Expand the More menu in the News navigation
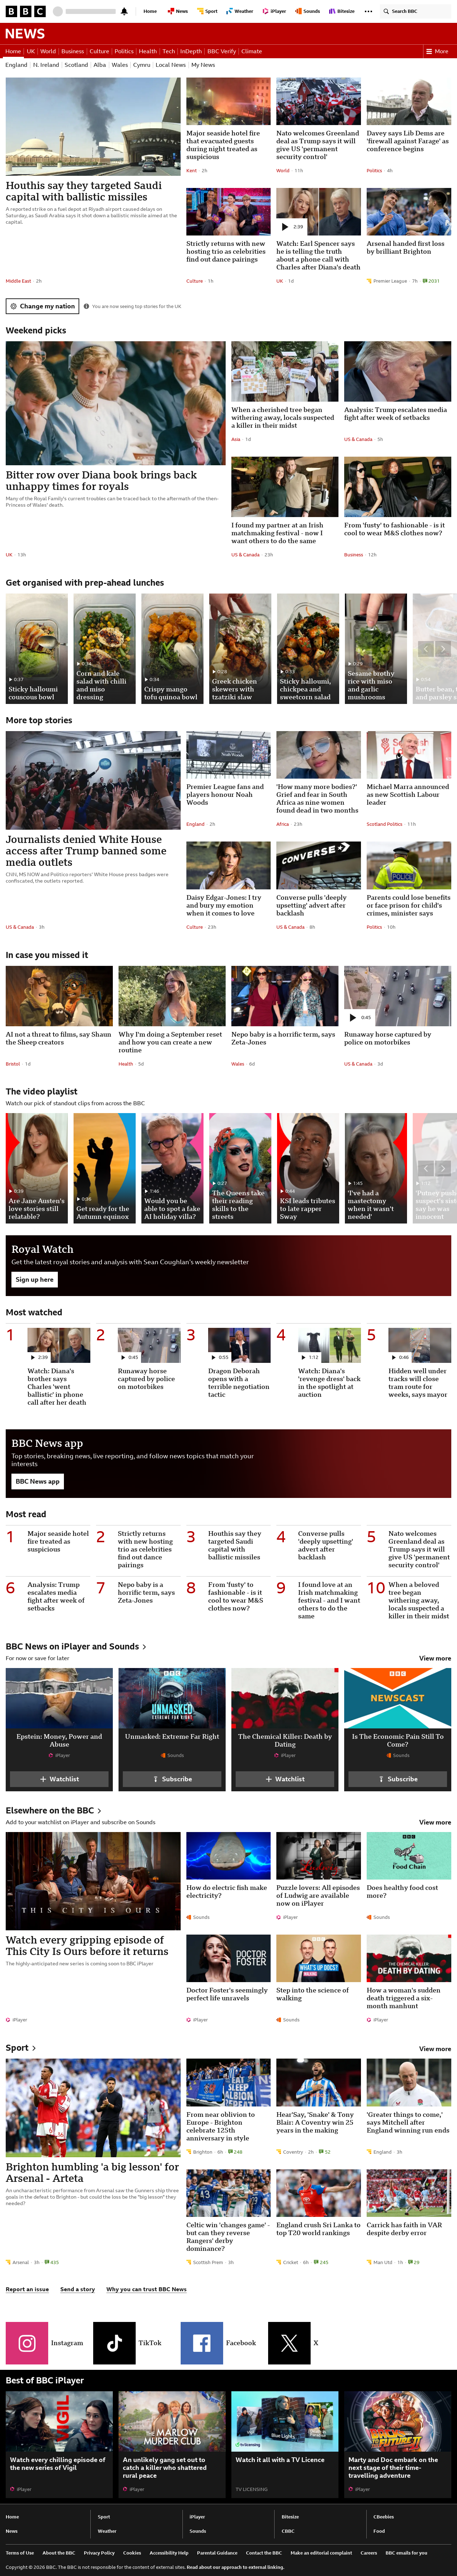The height and width of the screenshot is (2576, 457). [x=437, y=51]
